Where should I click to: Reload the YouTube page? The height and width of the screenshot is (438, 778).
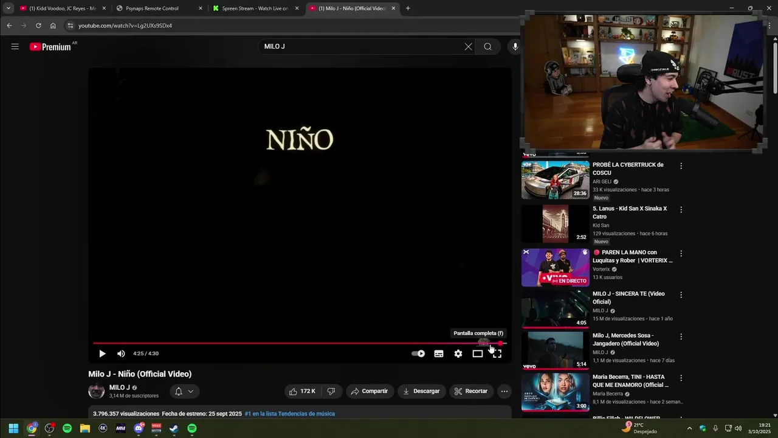click(x=38, y=26)
